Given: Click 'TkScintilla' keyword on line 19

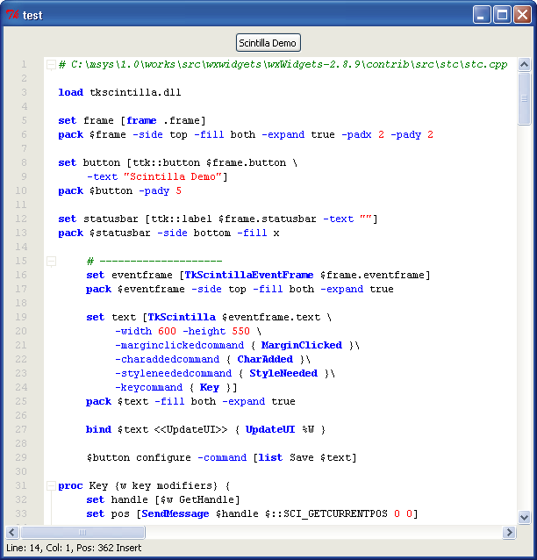Looking at the screenshot, I should (x=182, y=317).
